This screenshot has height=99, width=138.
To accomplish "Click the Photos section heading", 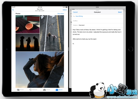I will click(x=18, y=14).
